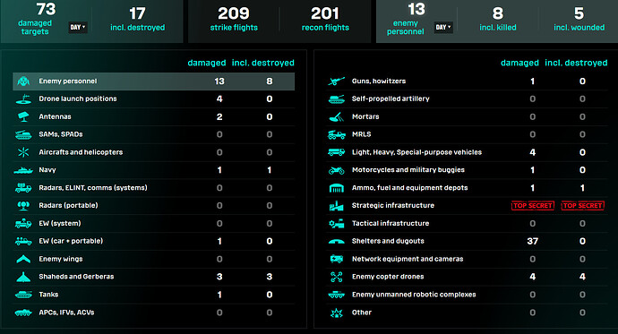Click the Enemy copter drones icon

click(336, 277)
